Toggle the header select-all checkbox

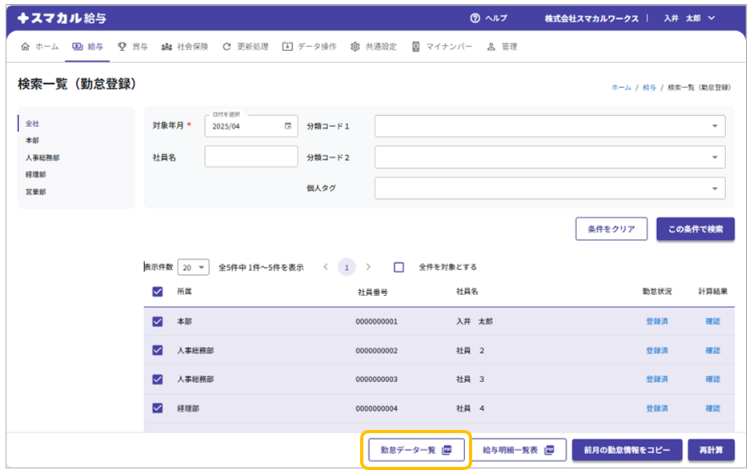(x=158, y=292)
